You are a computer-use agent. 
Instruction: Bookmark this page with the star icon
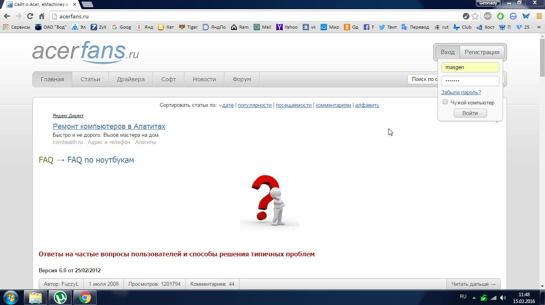475,16
